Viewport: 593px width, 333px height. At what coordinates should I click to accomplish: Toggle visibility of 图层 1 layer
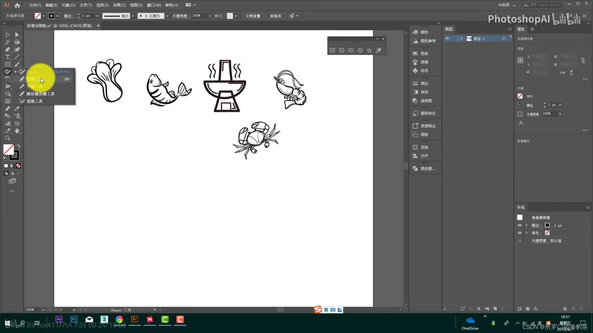[x=447, y=39]
